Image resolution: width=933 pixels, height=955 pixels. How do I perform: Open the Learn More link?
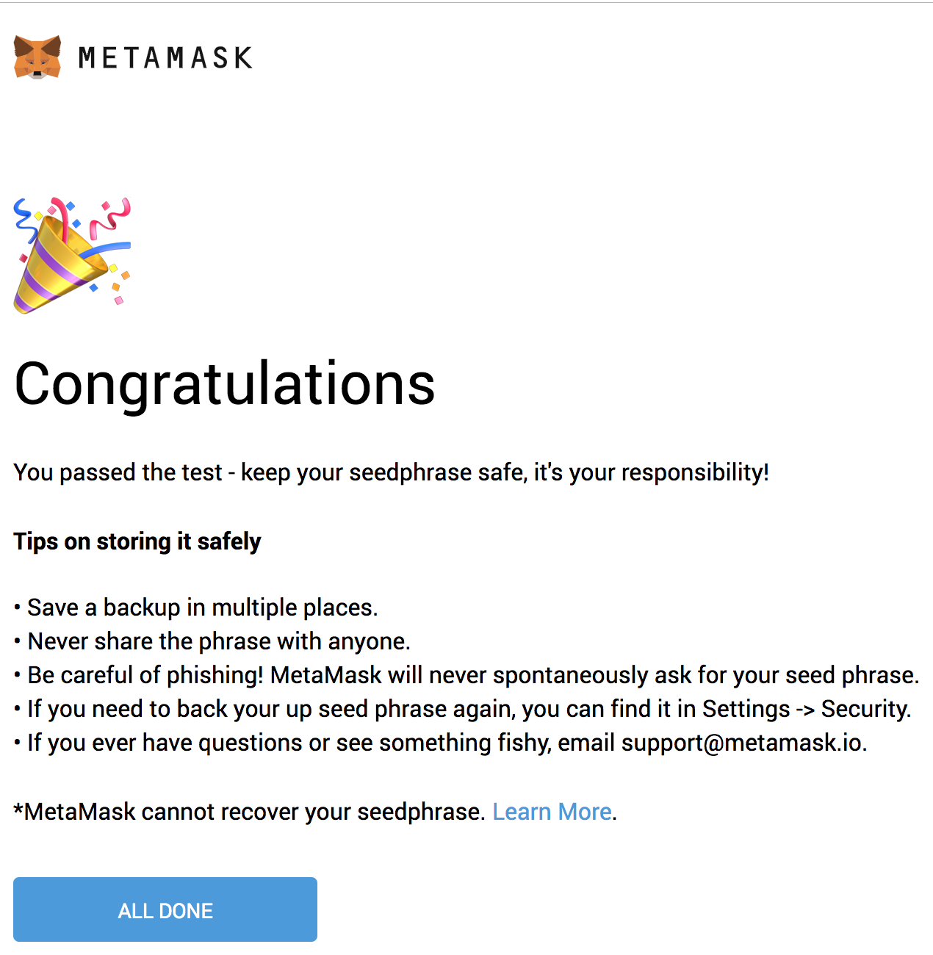[x=552, y=812]
